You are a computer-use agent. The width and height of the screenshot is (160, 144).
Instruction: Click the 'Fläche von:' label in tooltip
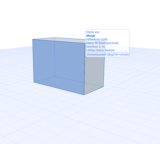93,32
